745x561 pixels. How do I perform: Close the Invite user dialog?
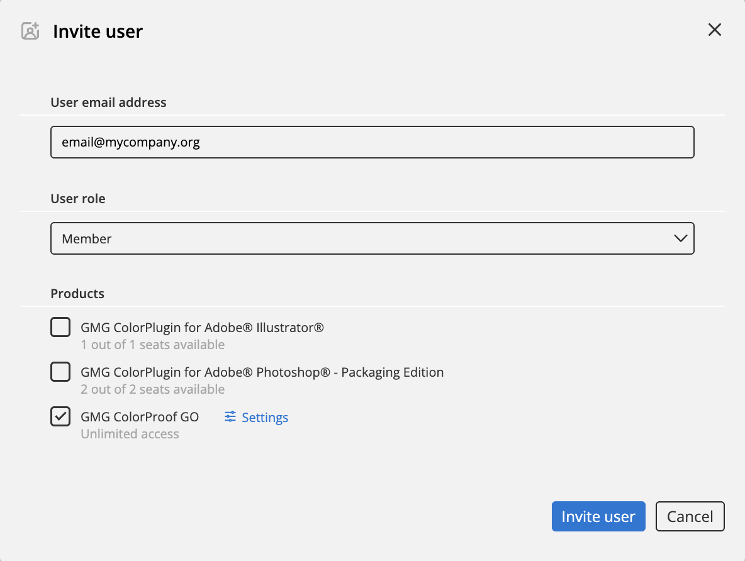tap(714, 30)
